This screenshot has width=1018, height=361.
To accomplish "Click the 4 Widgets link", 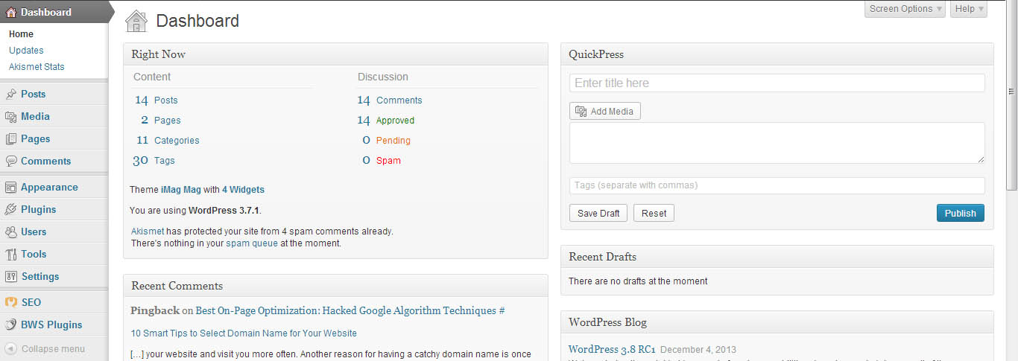I will point(243,190).
